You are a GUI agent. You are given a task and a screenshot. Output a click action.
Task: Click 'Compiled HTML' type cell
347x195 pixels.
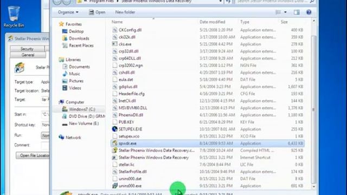click(257, 151)
